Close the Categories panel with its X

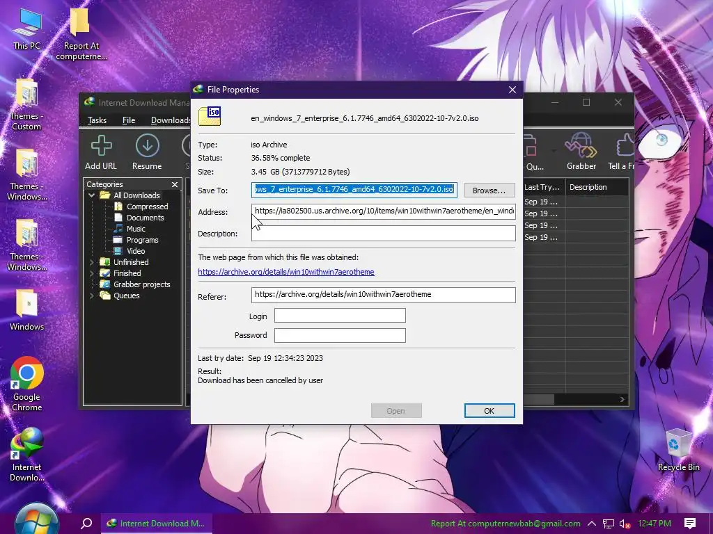click(x=175, y=184)
